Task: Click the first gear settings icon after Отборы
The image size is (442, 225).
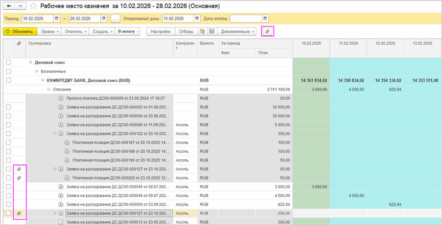Action: tap(202, 32)
